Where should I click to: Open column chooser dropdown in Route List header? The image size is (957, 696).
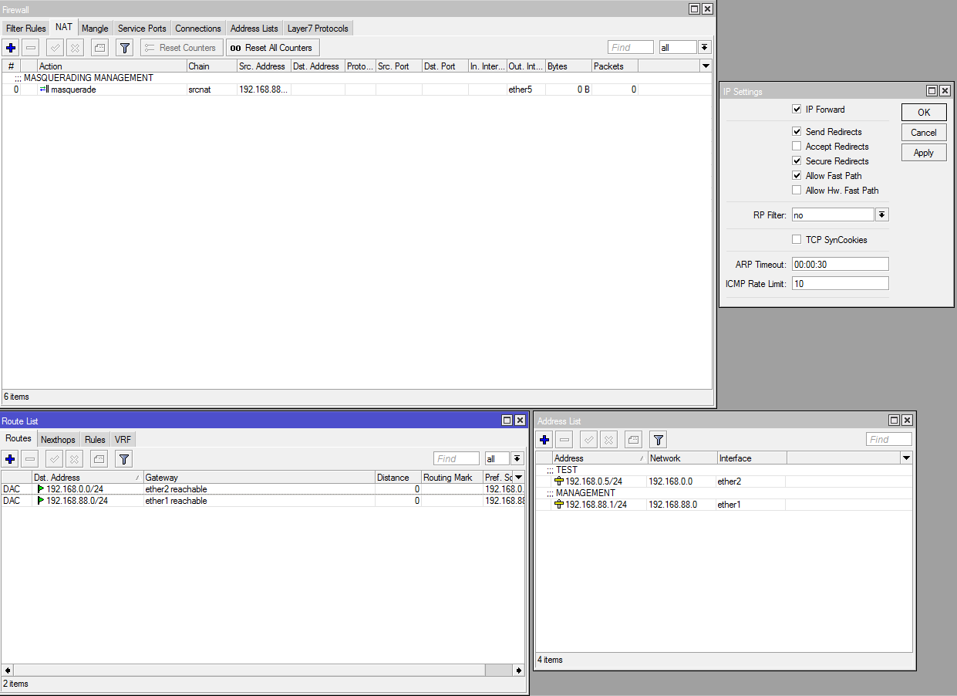[519, 478]
